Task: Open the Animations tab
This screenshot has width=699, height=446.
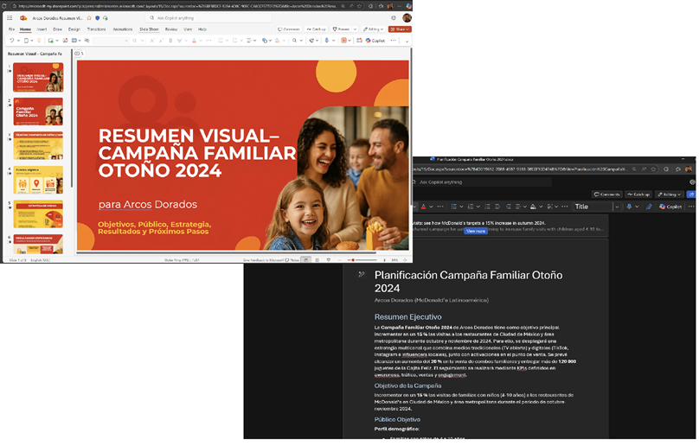Action: pos(123,29)
